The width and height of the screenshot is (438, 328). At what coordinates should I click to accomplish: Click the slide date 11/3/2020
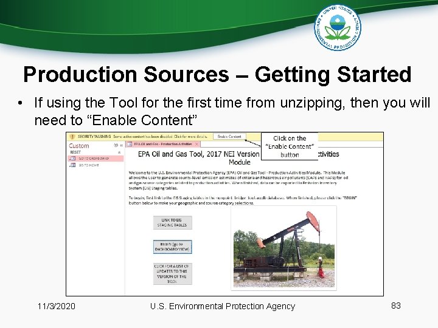(57, 306)
